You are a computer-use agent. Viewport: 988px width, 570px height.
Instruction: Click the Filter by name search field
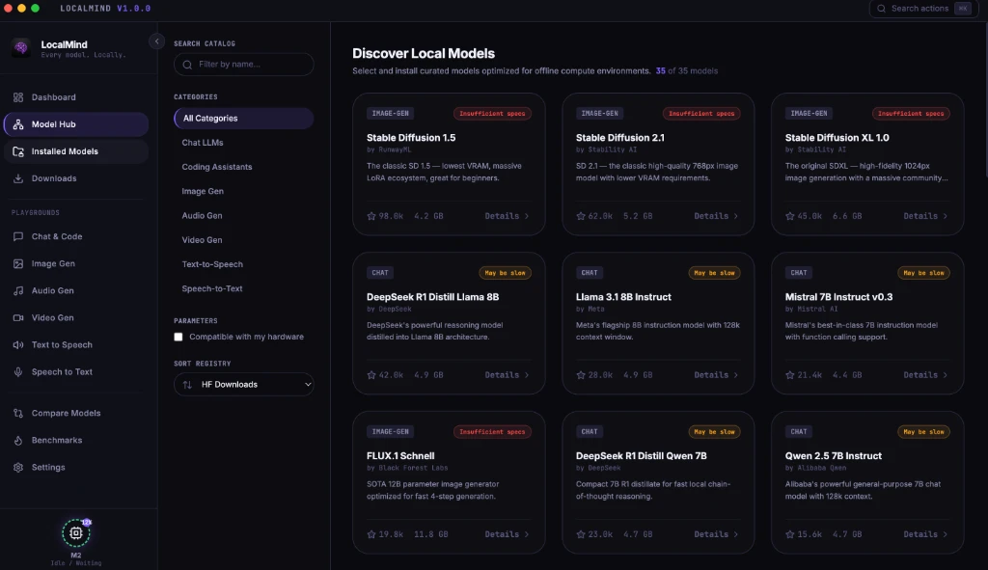[244, 65]
